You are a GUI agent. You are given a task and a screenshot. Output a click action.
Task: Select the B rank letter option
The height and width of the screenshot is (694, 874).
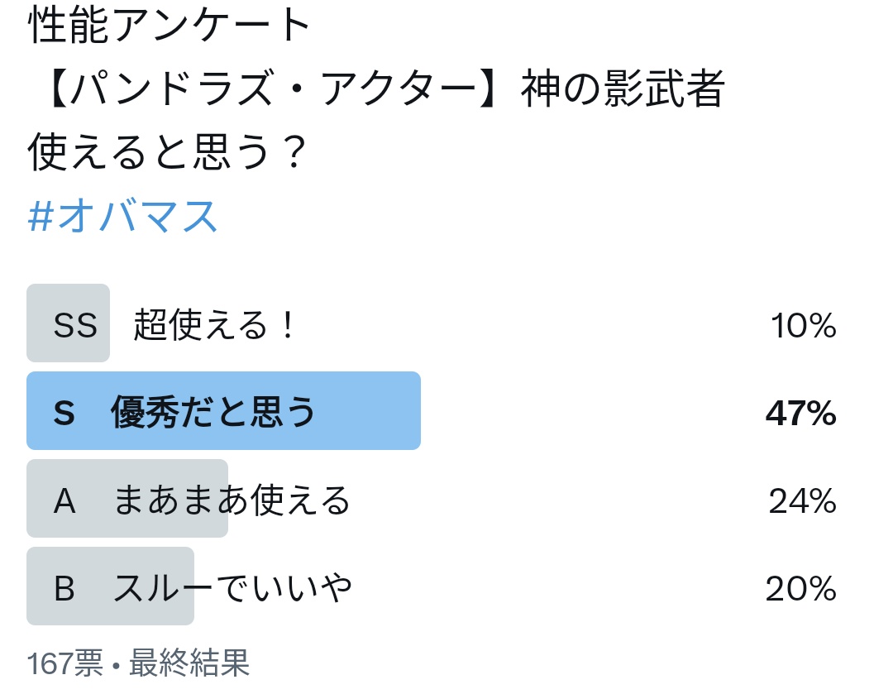(x=64, y=588)
